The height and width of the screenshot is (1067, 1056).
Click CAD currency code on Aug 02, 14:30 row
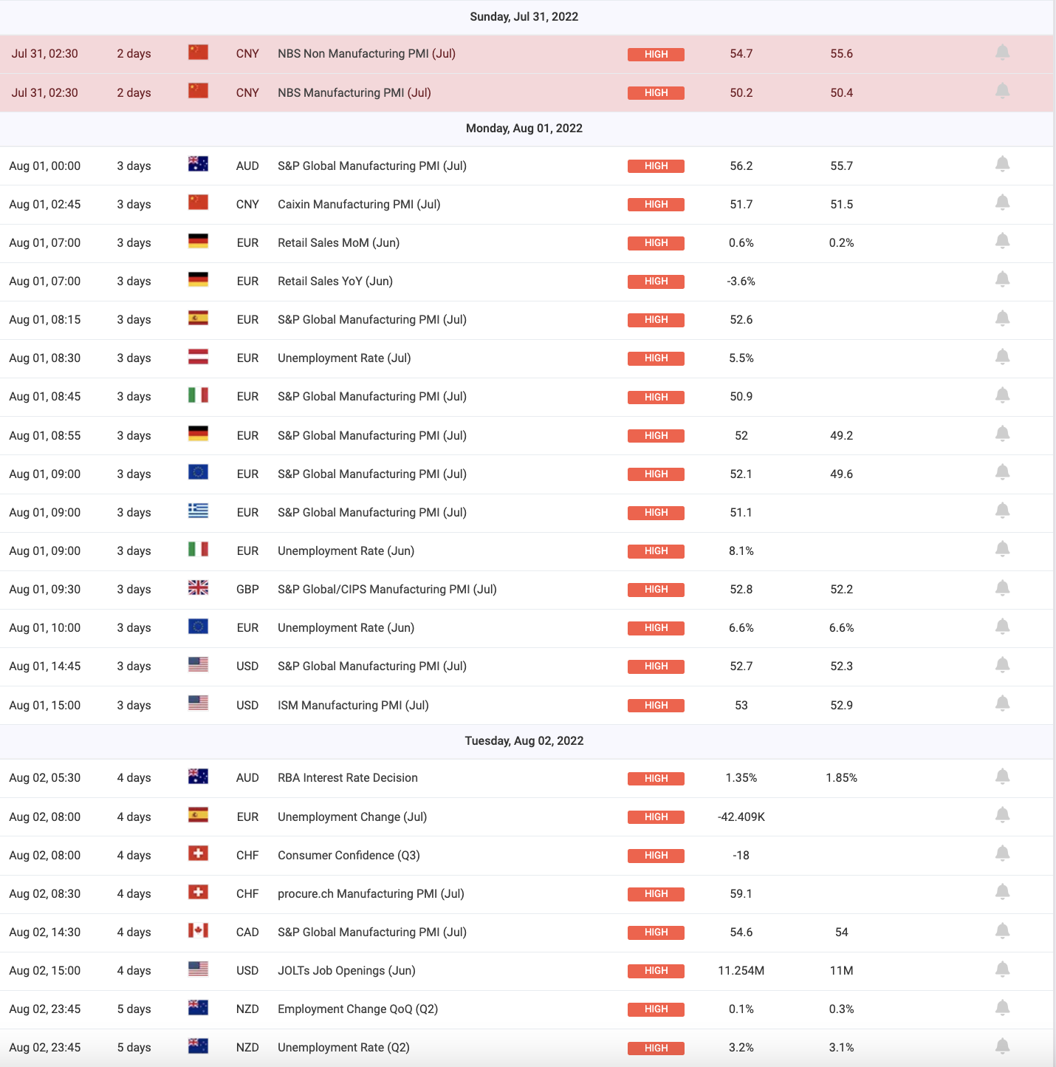click(247, 933)
